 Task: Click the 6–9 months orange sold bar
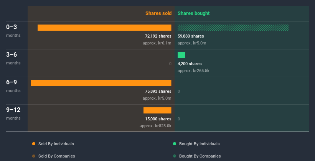(x=101, y=83)
